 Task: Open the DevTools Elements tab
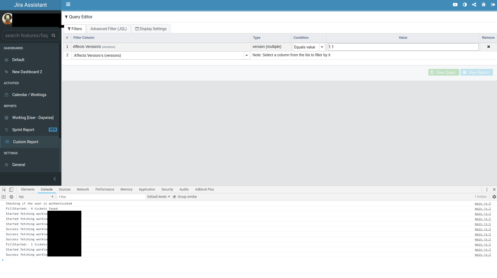(x=28, y=189)
